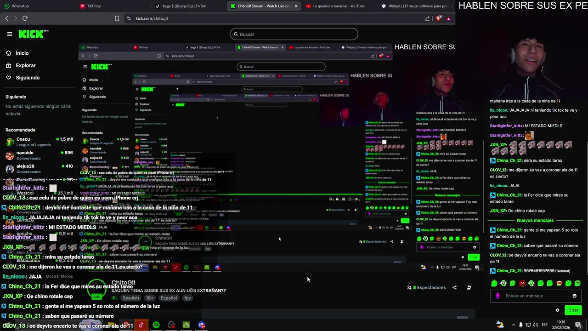
Task: Jump to Nuevos mensajes in chat
Action: (535, 220)
